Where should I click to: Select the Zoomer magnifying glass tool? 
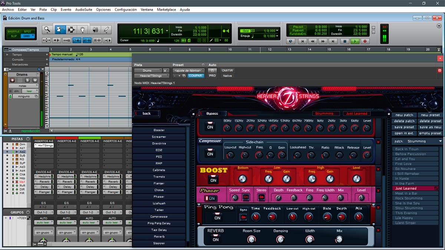click(47, 30)
